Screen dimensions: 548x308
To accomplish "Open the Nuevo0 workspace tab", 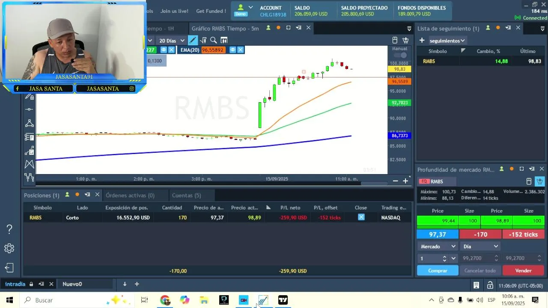I will click(72, 284).
